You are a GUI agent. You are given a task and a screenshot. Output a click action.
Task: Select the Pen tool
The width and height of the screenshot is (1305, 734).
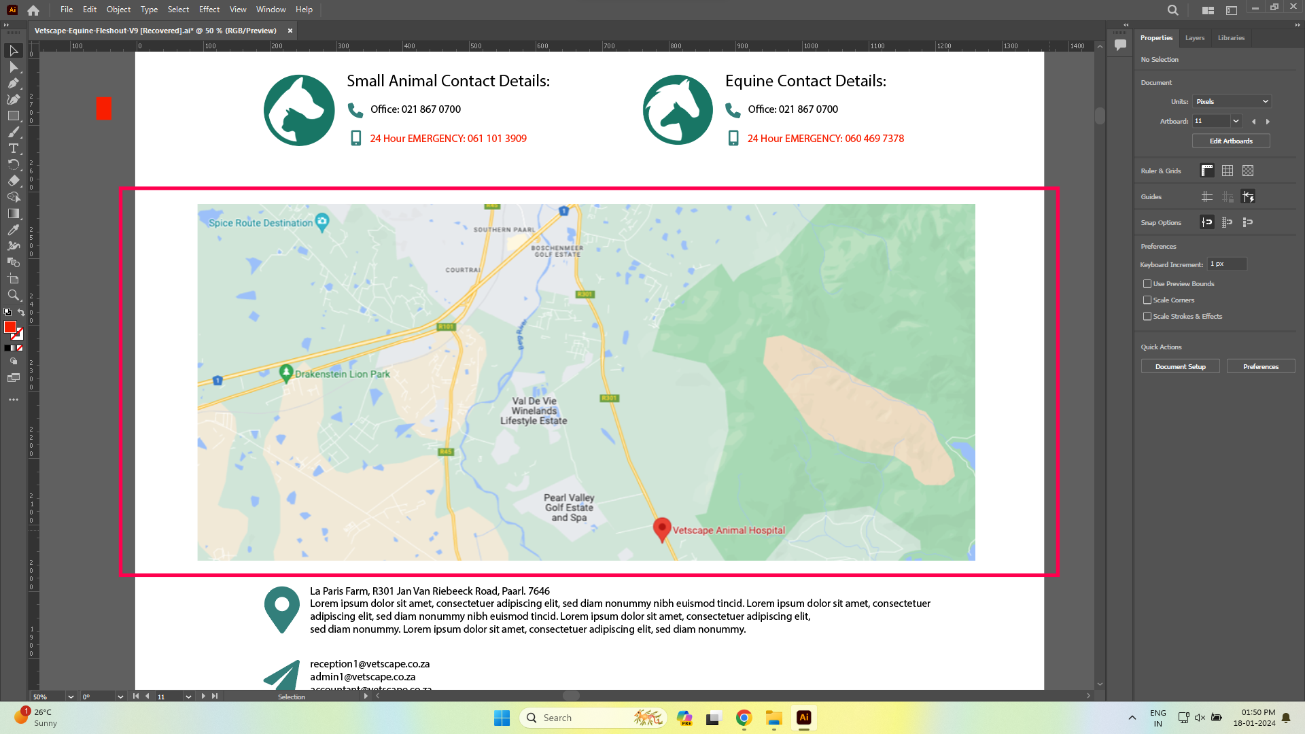[x=13, y=84]
